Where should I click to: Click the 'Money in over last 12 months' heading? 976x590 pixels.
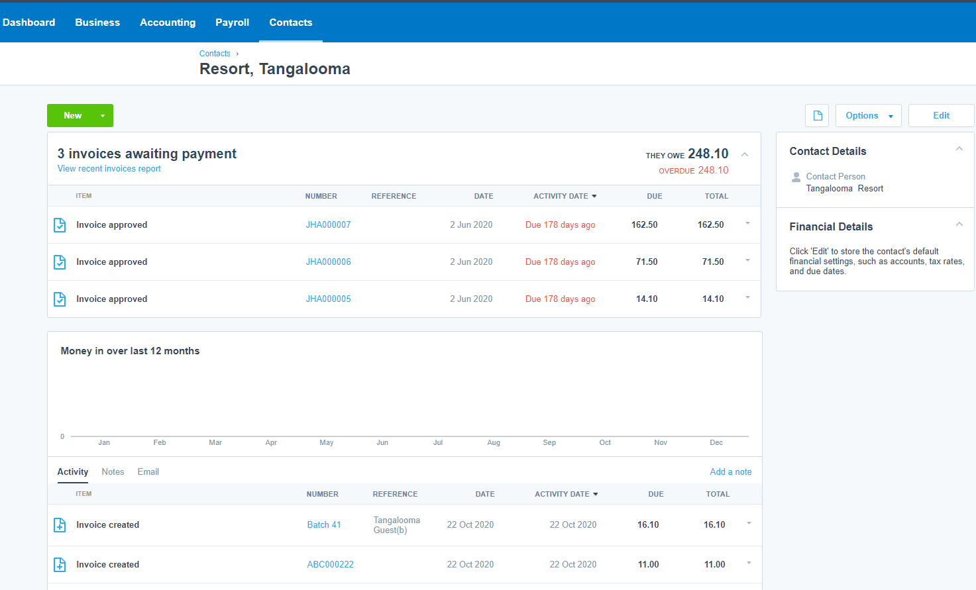click(x=130, y=351)
